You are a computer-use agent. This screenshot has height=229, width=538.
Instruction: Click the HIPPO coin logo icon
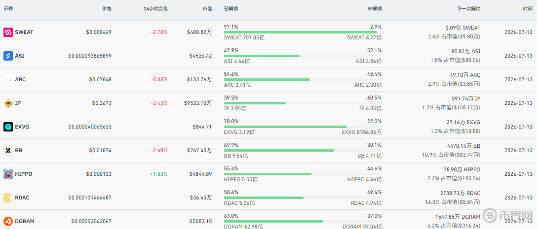8,174
